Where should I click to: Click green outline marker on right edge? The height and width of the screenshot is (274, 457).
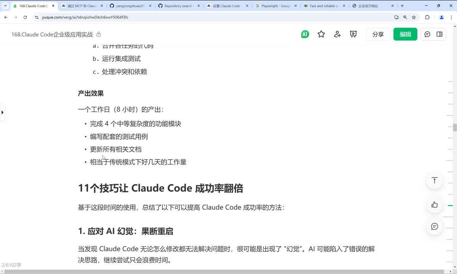pyautogui.click(x=450, y=205)
